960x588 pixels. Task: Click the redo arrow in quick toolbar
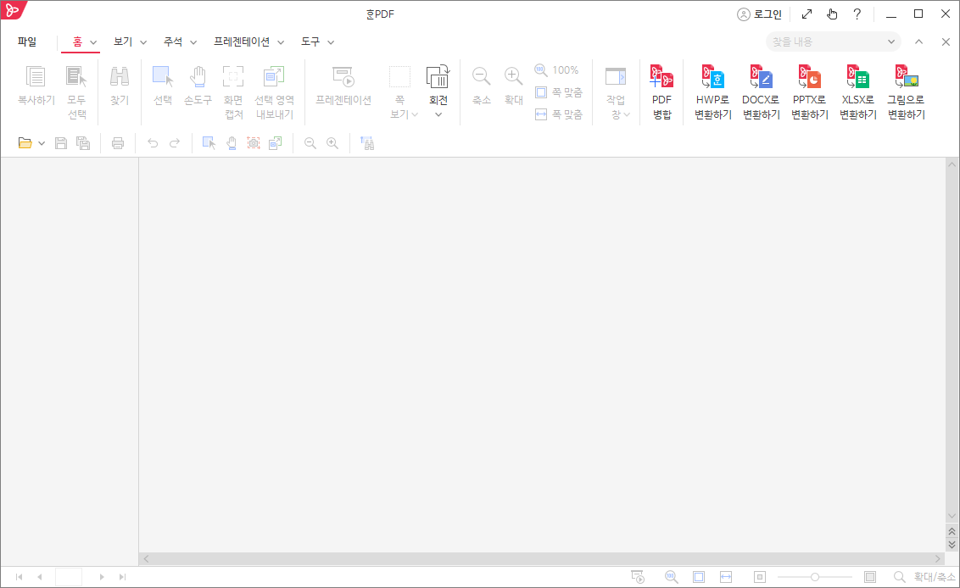[x=175, y=143]
